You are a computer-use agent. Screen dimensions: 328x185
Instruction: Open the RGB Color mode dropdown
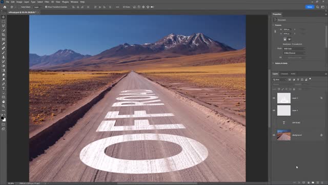[x=294, y=49]
